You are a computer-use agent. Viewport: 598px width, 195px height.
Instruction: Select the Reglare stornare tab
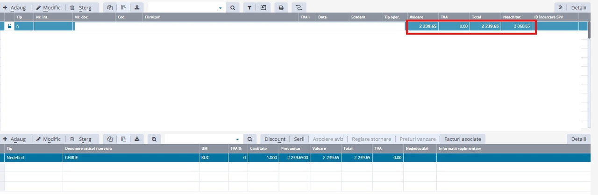pyautogui.click(x=371, y=139)
